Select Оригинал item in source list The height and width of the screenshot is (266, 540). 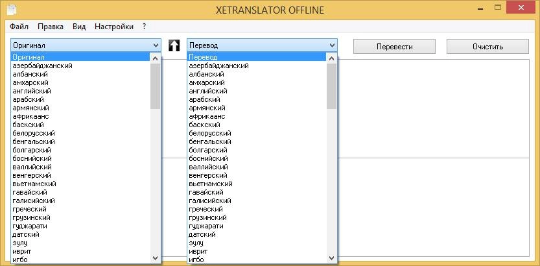pos(80,57)
